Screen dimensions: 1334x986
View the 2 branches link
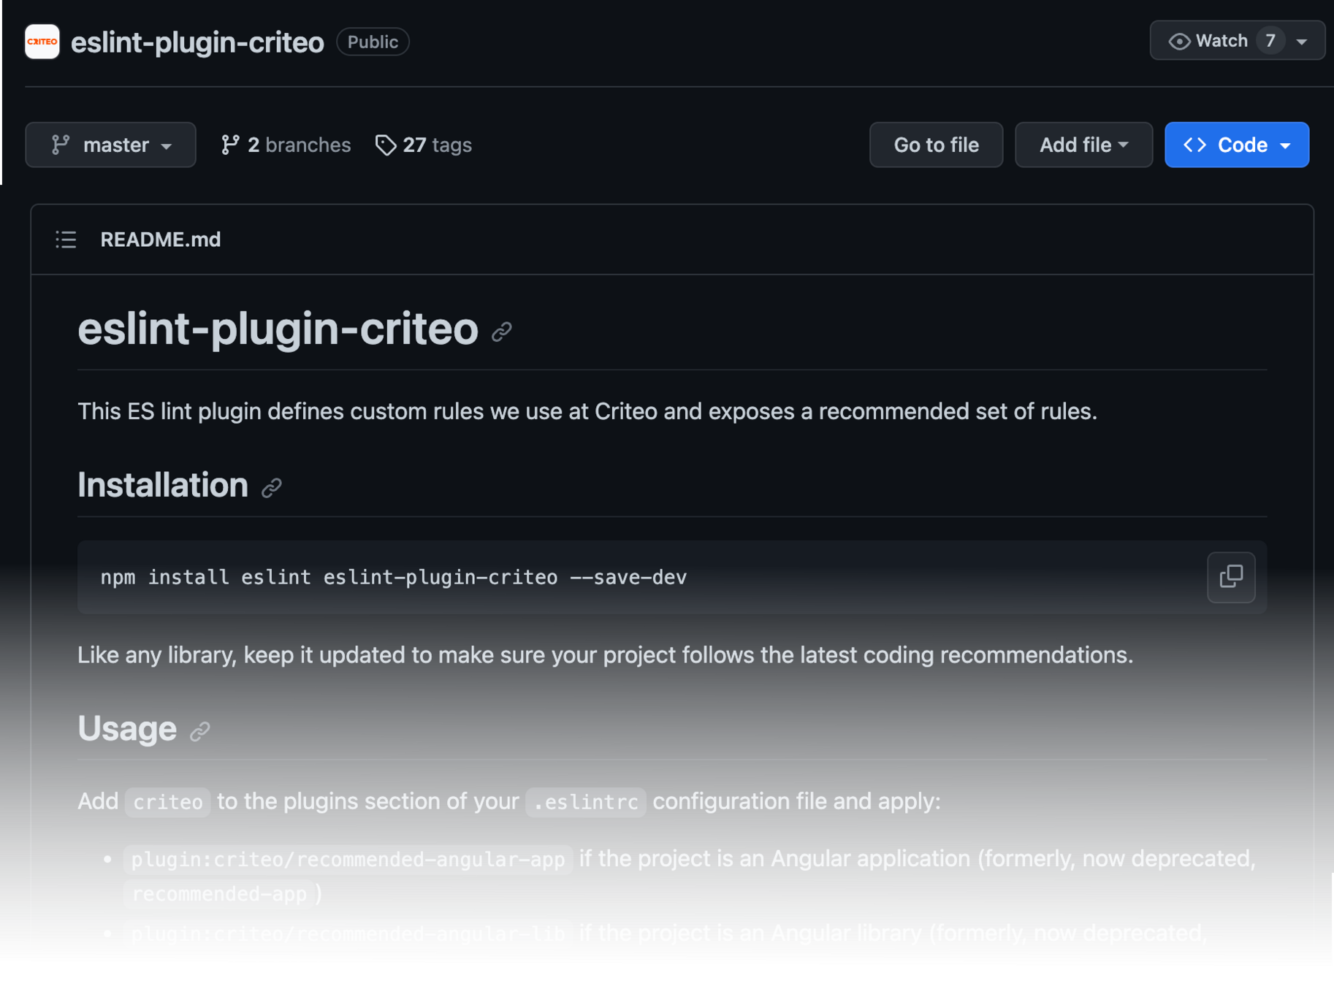pos(286,145)
